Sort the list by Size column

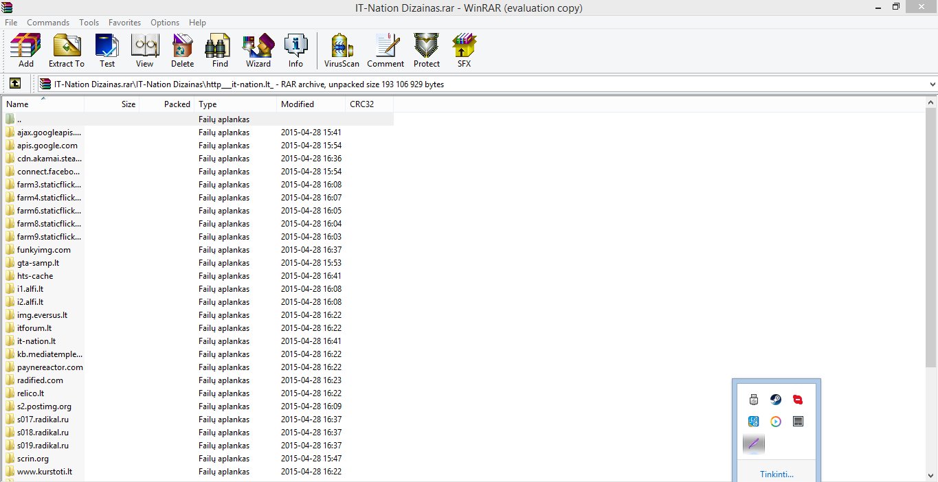pos(112,104)
